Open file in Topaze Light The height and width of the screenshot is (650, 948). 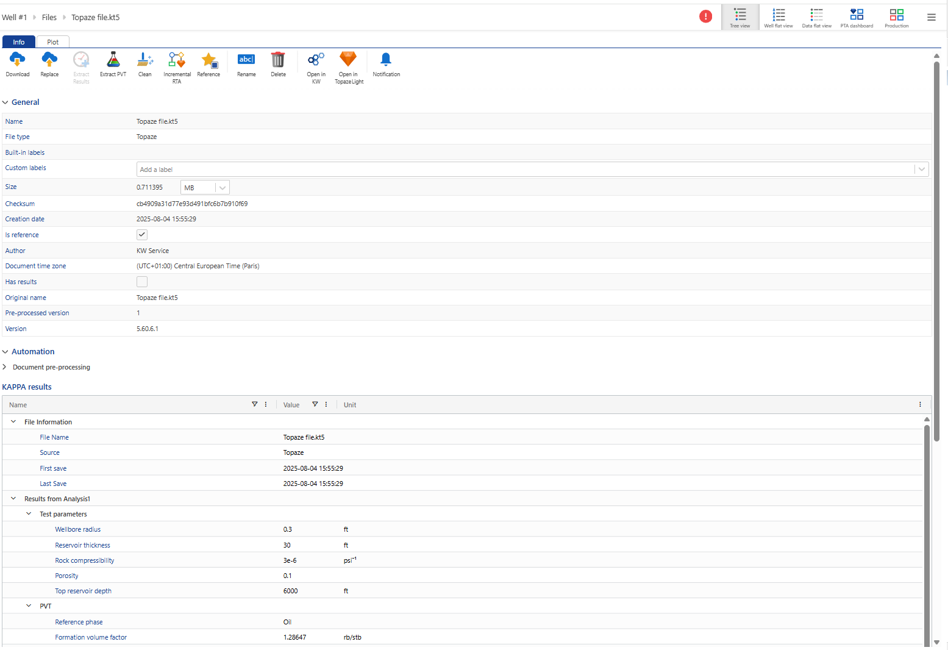click(x=349, y=68)
